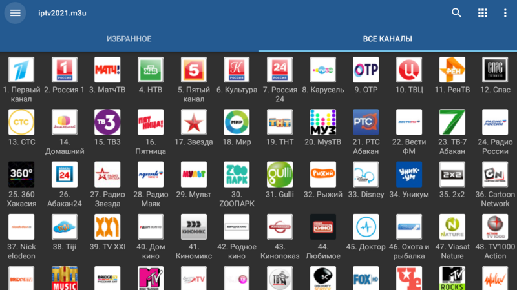Select the Домашний channel icon
517x290 pixels.
click(64, 122)
